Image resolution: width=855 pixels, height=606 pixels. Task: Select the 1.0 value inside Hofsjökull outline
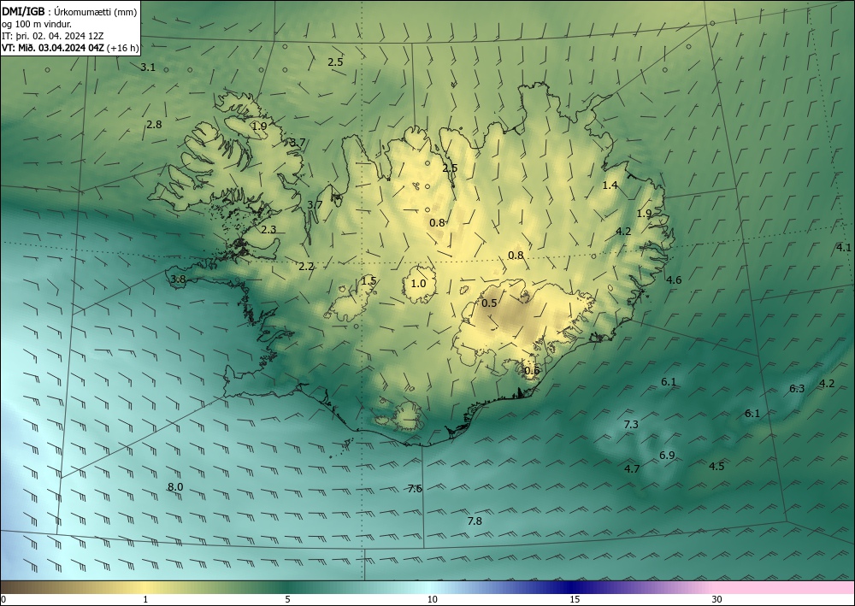tap(418, 284)
